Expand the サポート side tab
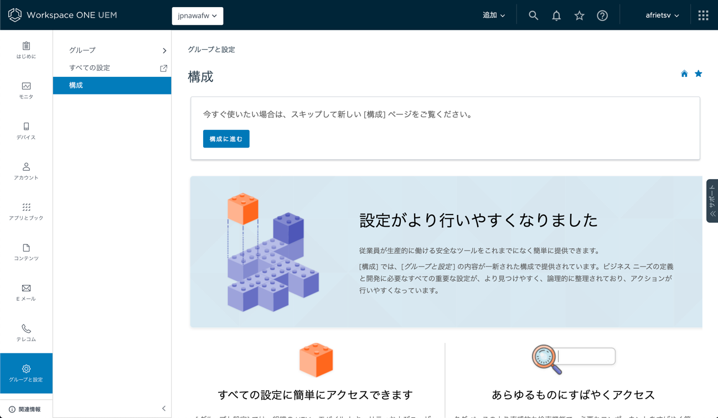This screenshot has width=718, height=418. coord(712,201)
